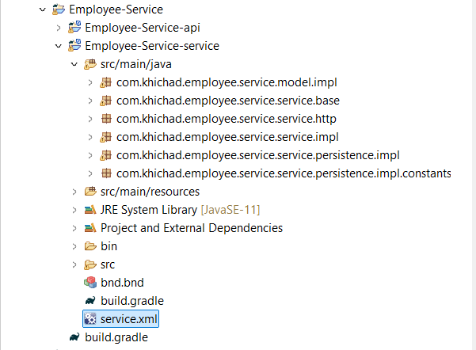This screenshot has width=476, height=350.
Task: Expand the com.khichad.employee.service.model.impl package
Action: [90, 82]
